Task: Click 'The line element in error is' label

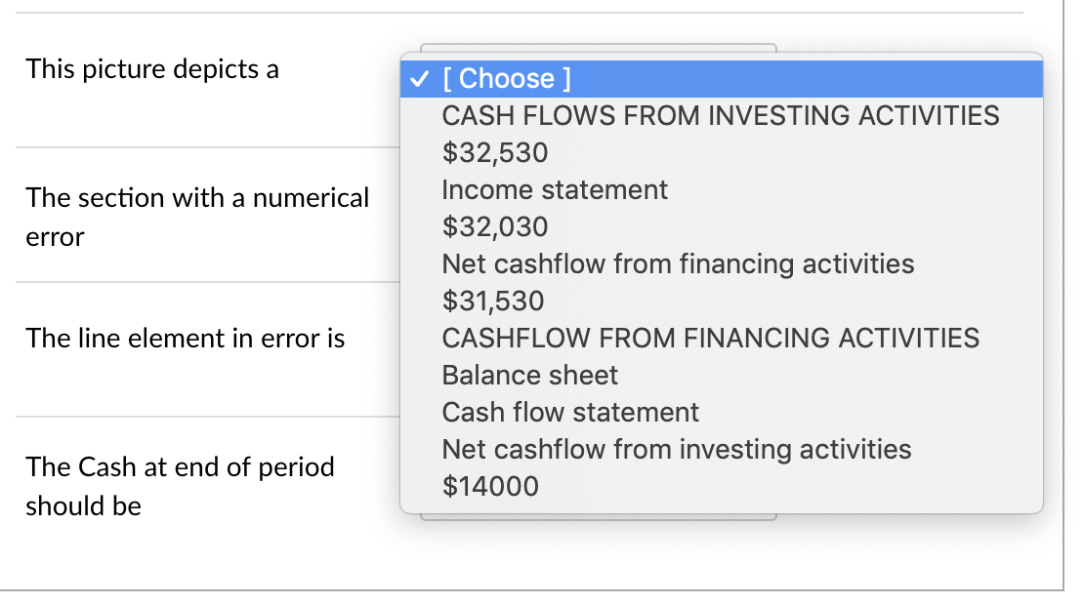Action: (186, 339)
